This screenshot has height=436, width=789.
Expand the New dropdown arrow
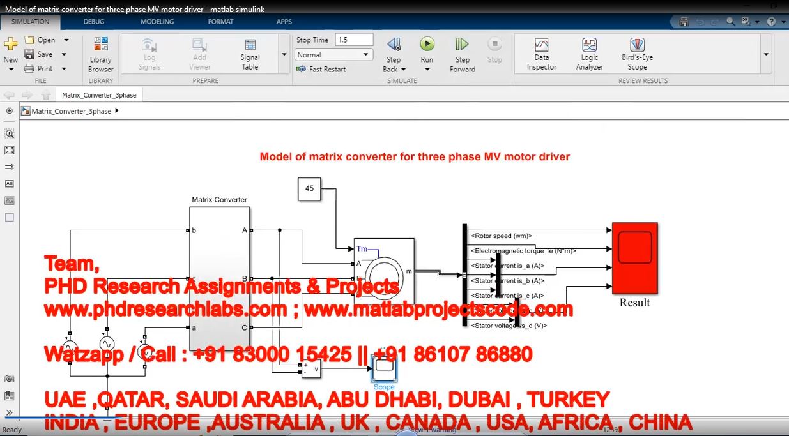click(x=10, y=69)
